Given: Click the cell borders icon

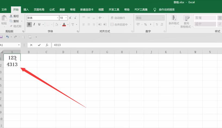Looking at the screenshot, I should 48,25.
